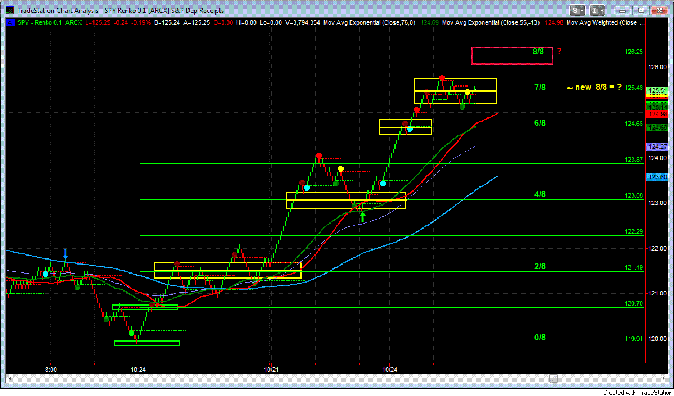Open the S dropdown button in title bar
674x396 pixels.
pyautogui.click(x=578, y=10)
